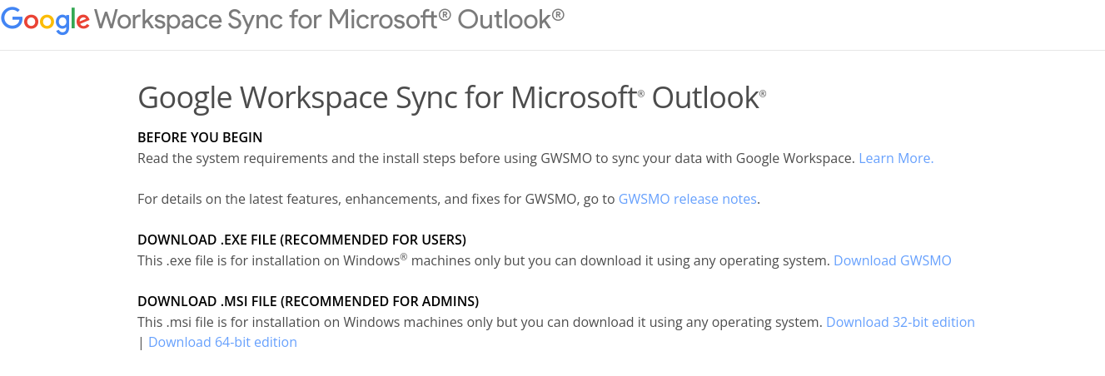Click the .exe file installation description text
The height and width of the screenshot is (376, 1105).
(x=484, y=260)
